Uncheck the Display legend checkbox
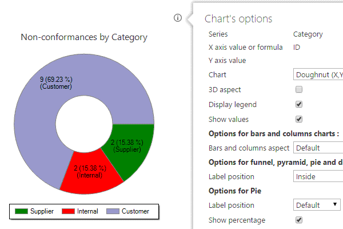Viewport: 343px width, 229px height. point(299,104)
